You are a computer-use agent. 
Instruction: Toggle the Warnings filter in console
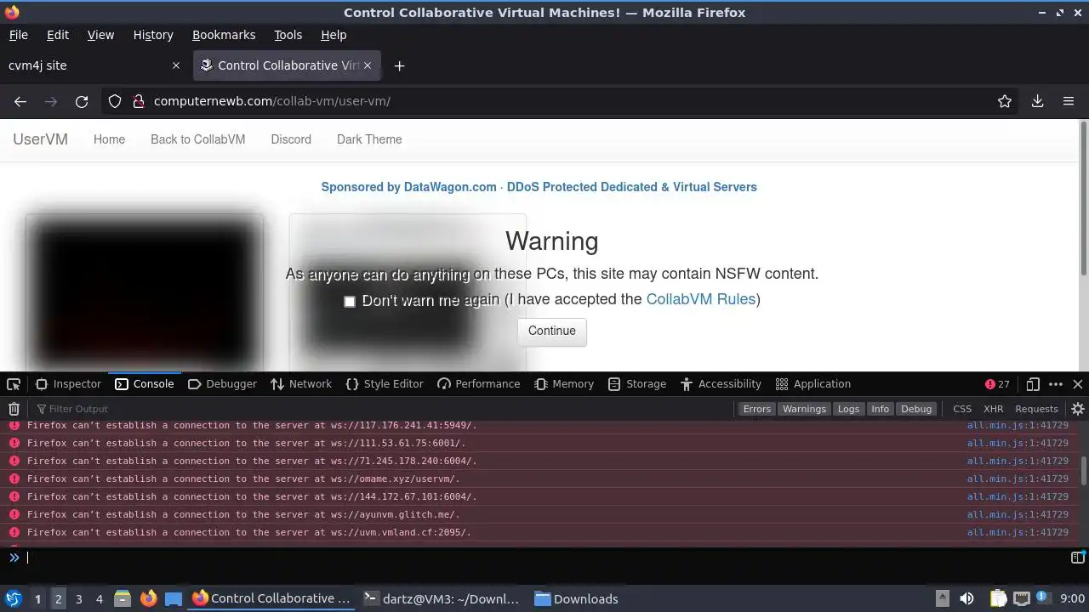tap(804, 409)
